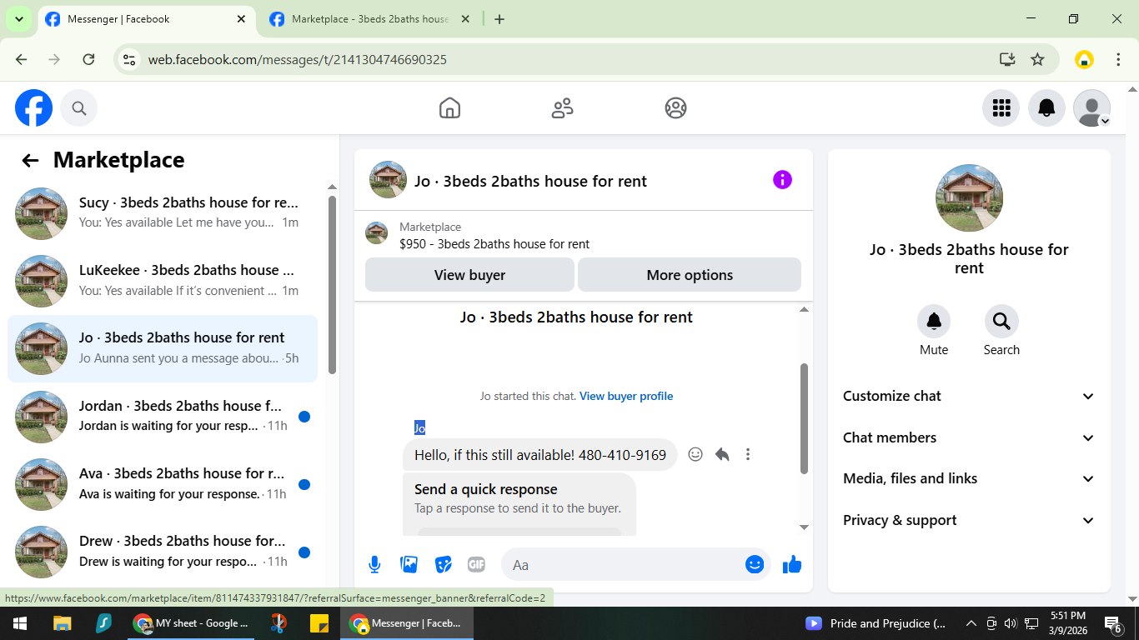1139x640 pixels.
Task: Attach a photo using the image icon
Action: (x=409, y=565)
